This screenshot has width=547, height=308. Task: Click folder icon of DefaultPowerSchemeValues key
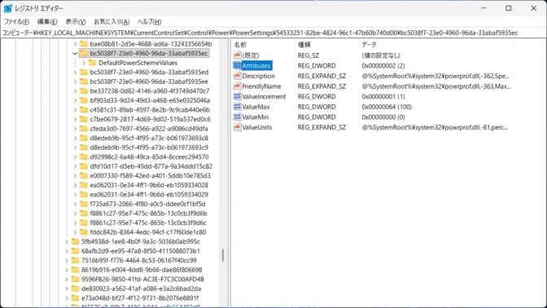(x=92, y=63)
